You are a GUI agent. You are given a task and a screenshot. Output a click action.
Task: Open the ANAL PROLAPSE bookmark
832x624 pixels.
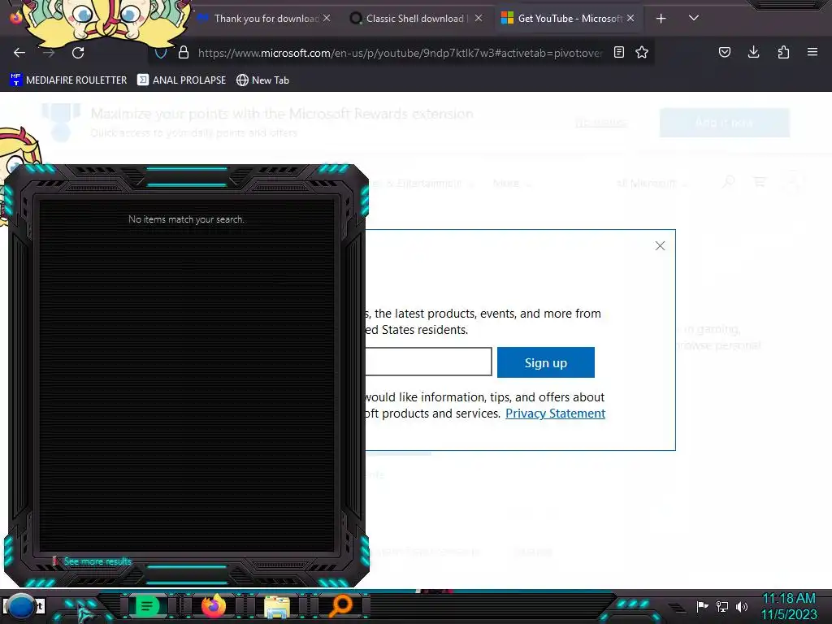pyautogui.click(x=181, y=80)
